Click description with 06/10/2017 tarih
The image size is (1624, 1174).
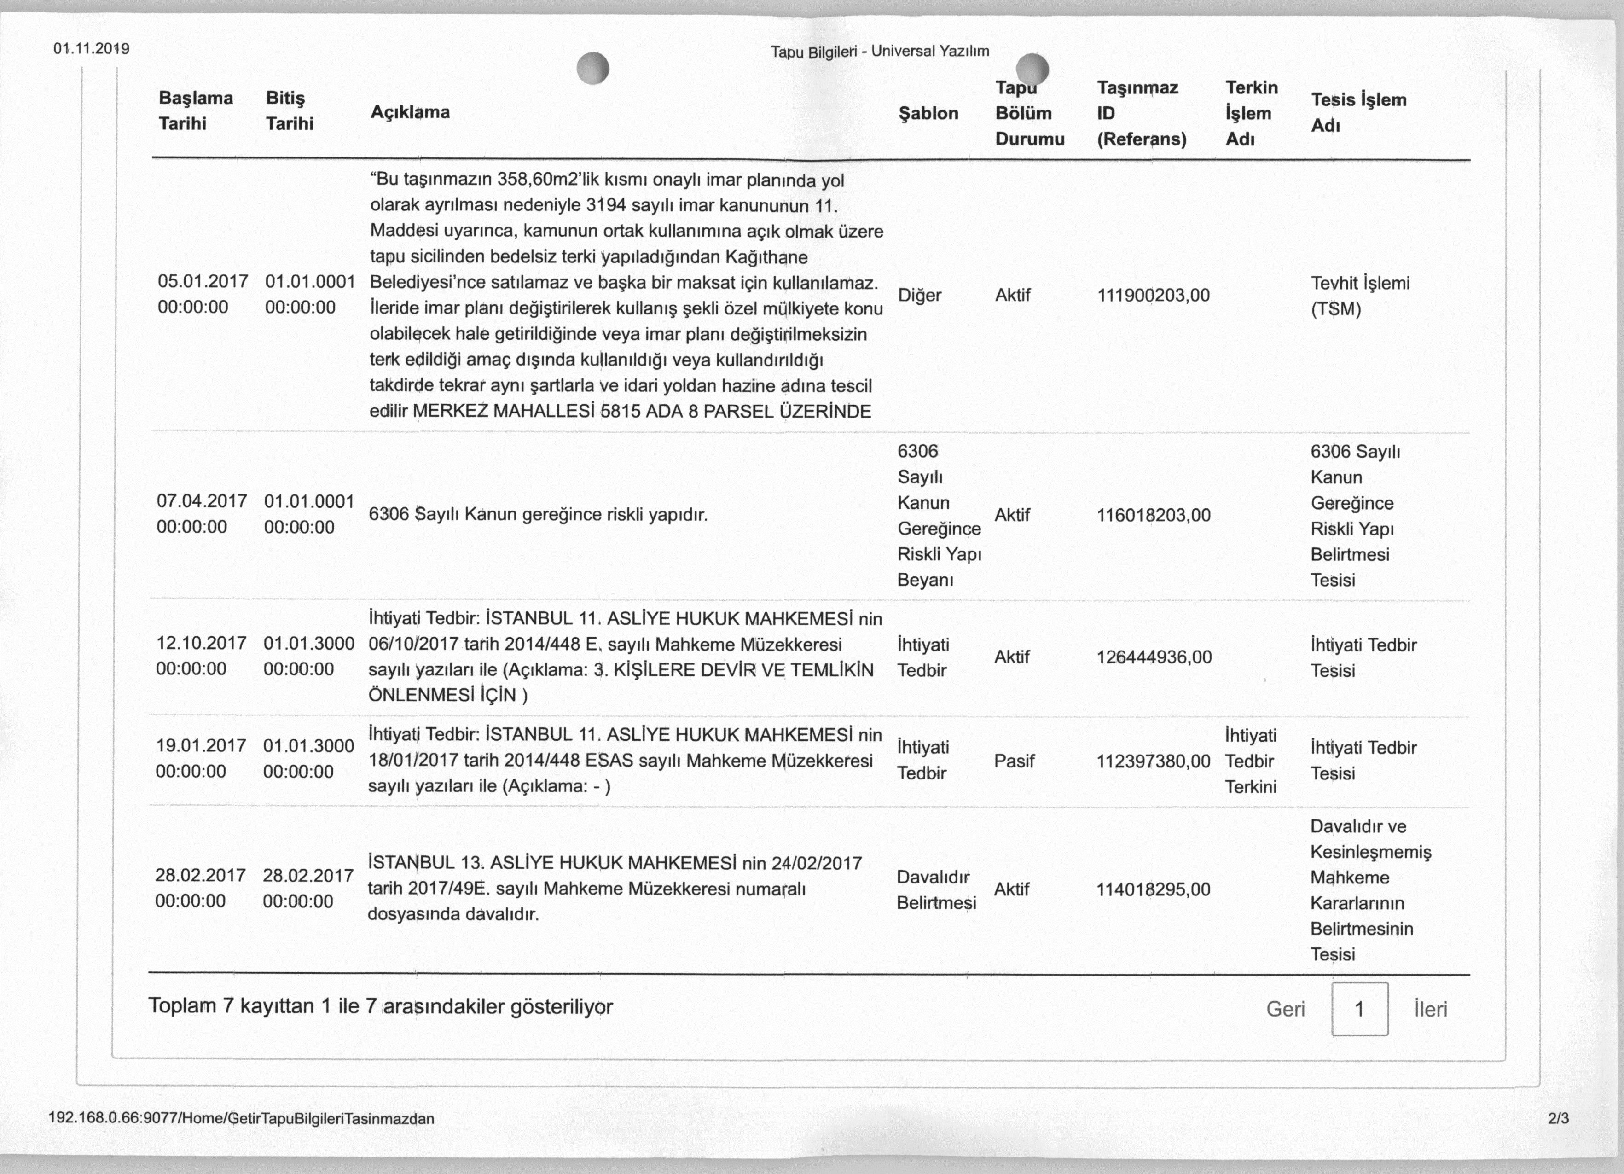point(625,656)
